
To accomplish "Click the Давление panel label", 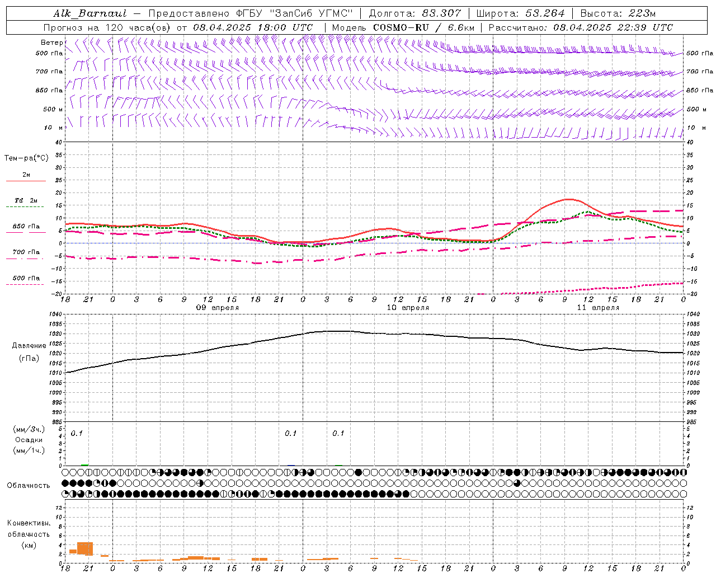I will click(29, 346).
